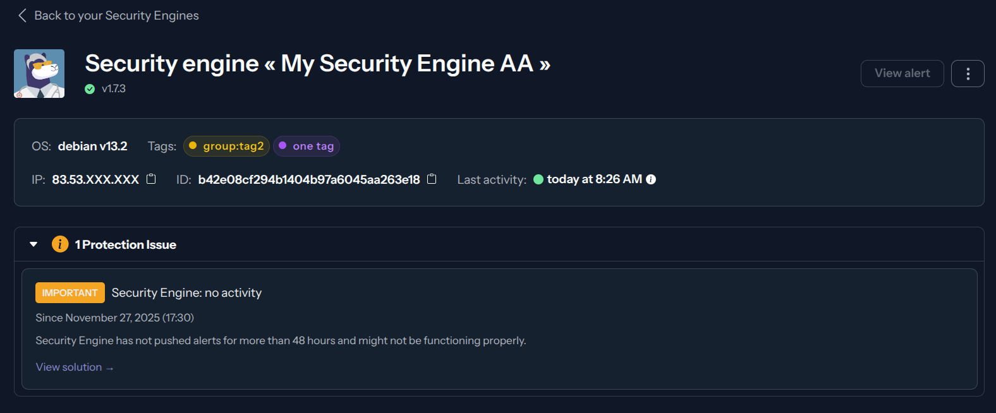Copy the IP address with the clipboard icon
The width and height of the screenshot is (996, 413).
tap(150, 179)
